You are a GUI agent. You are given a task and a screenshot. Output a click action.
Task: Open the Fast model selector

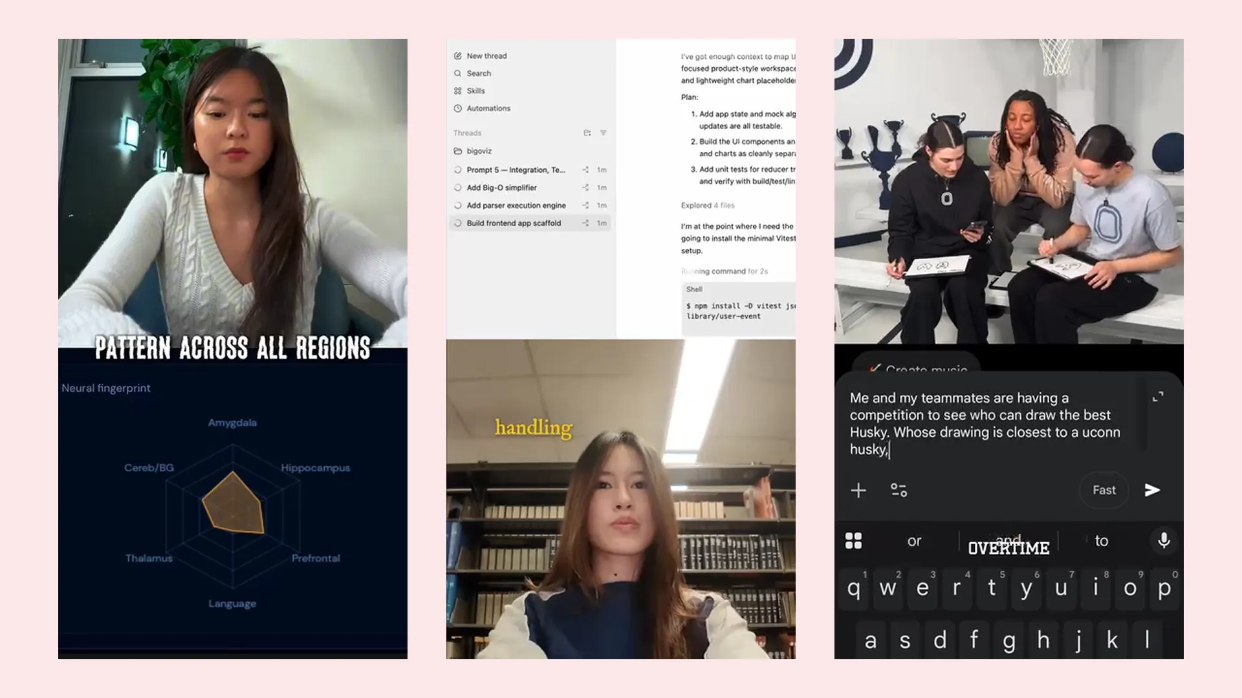[1104, 491]
